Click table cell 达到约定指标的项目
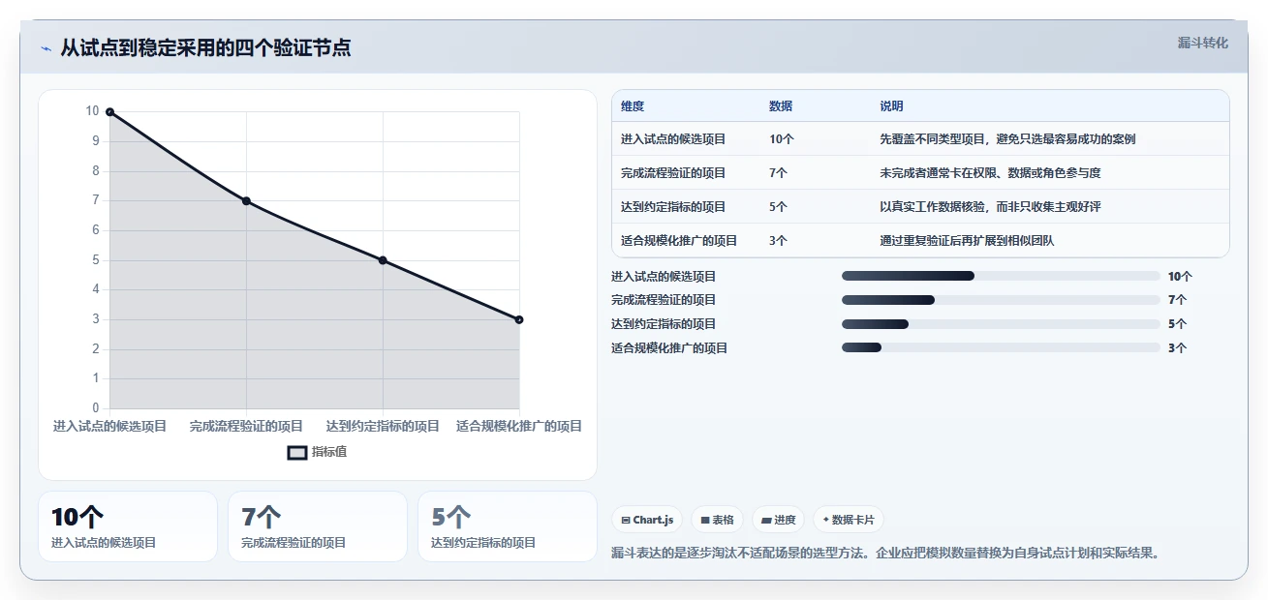The image size is (1268, 600). pos(673,207)
